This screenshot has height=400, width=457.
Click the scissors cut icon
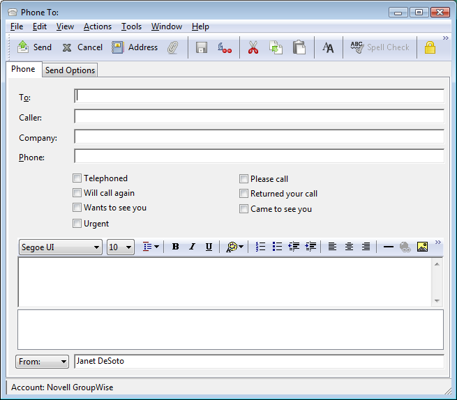[x=253, y=47]
